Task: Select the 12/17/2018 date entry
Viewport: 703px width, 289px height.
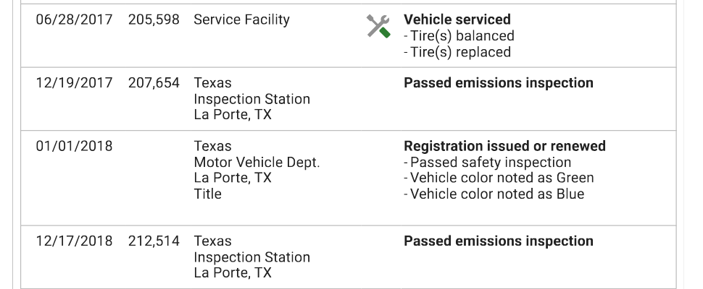Action: 75,241
